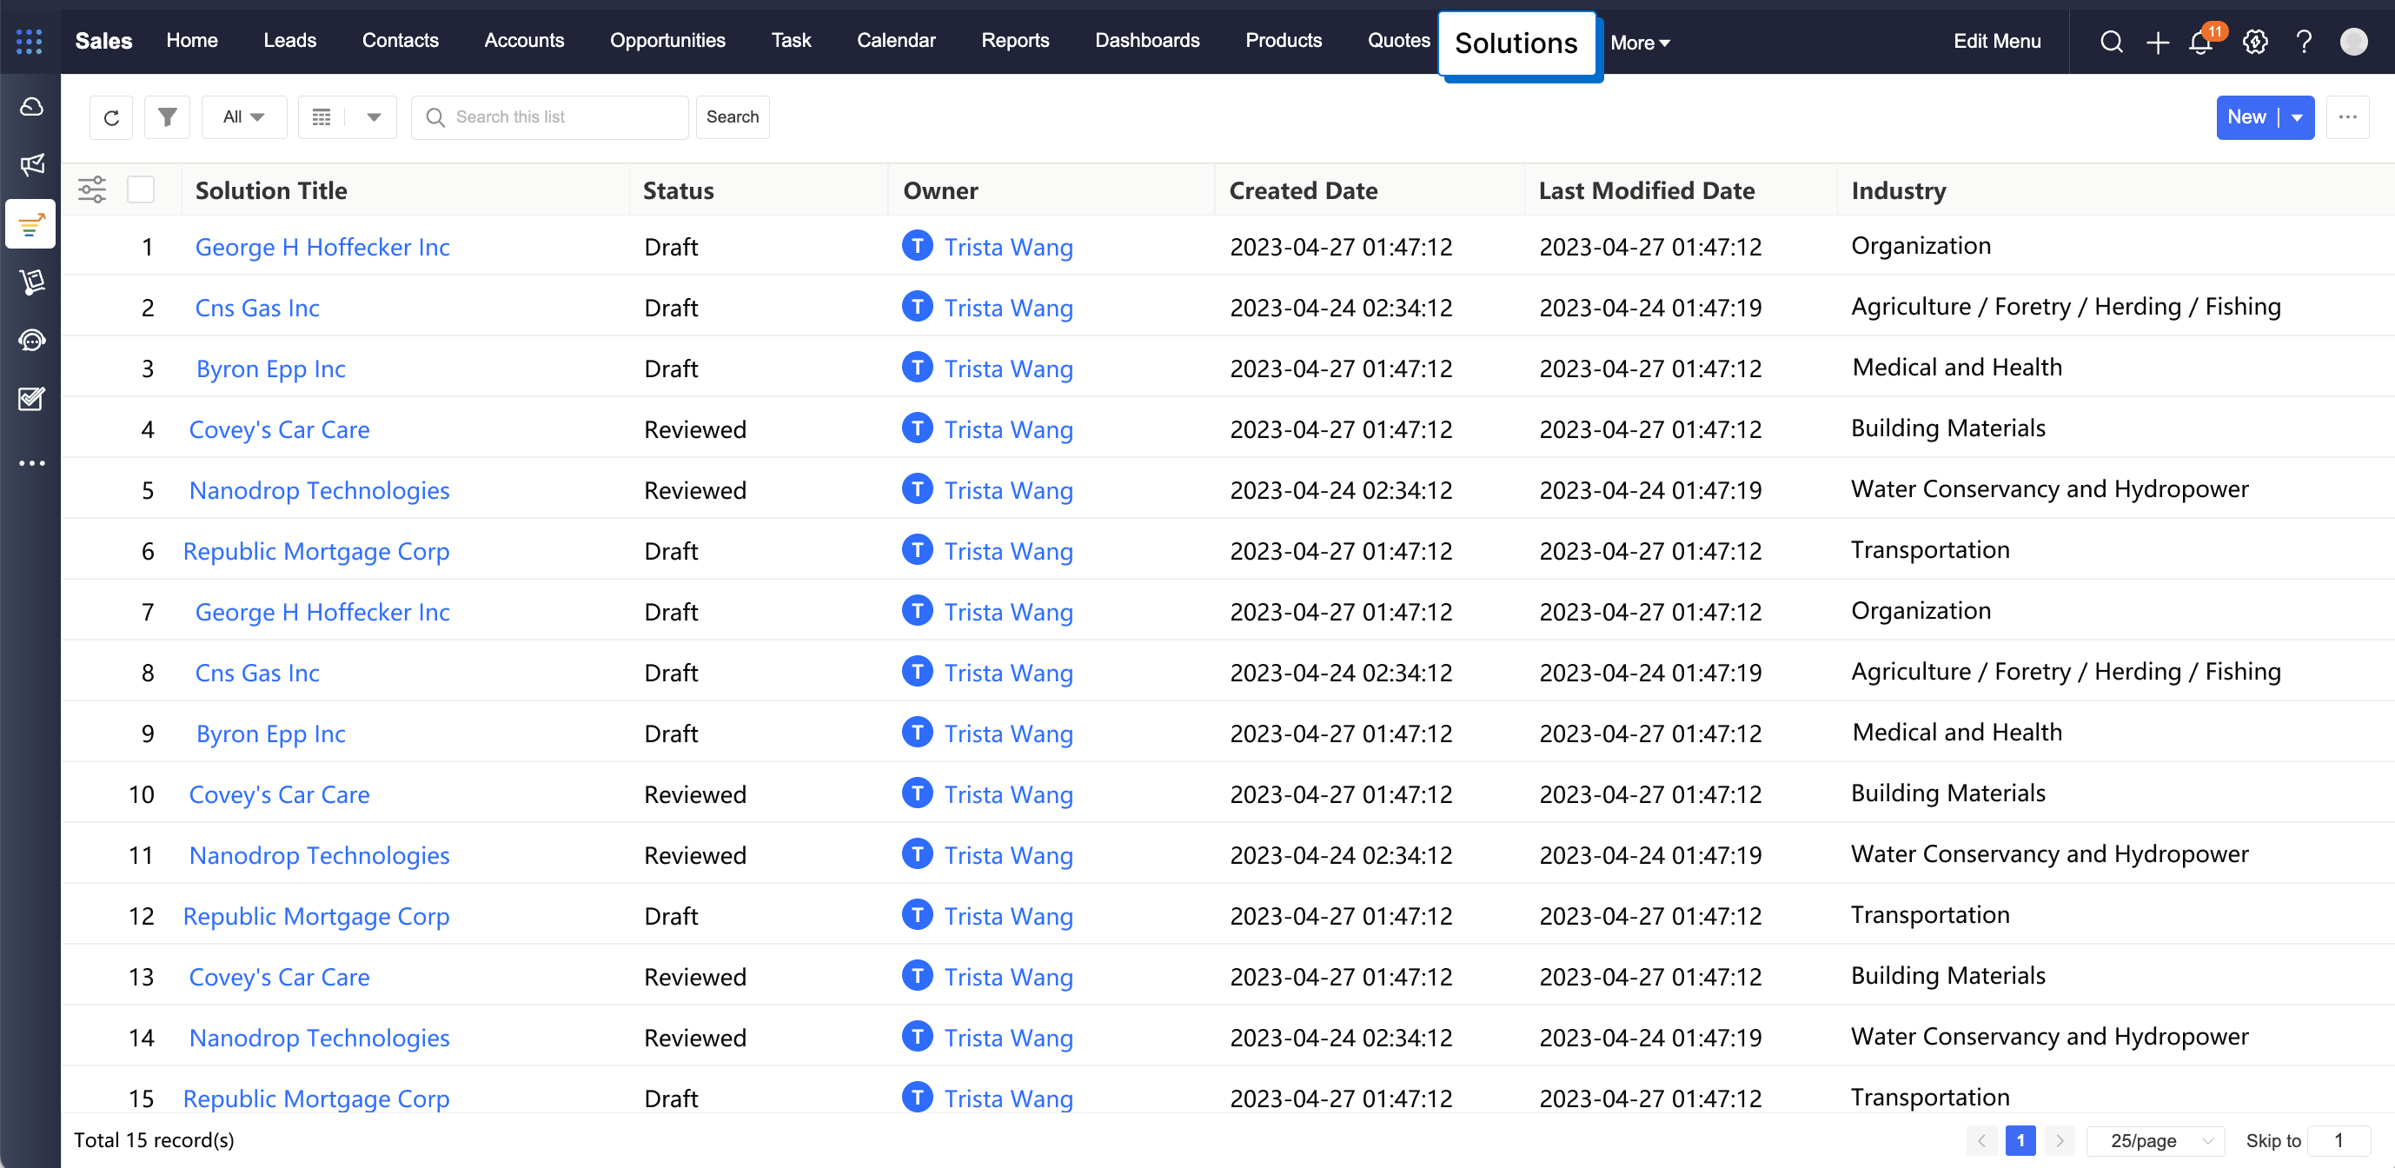
Task: Click the app launcher grid icon
Action: pyautogui.click(x=29, y=41)
